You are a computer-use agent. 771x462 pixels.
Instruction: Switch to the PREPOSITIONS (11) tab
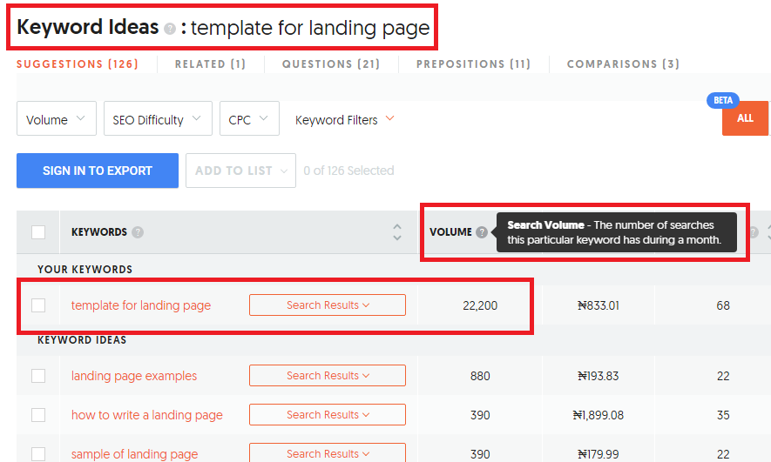pos(474,64)
